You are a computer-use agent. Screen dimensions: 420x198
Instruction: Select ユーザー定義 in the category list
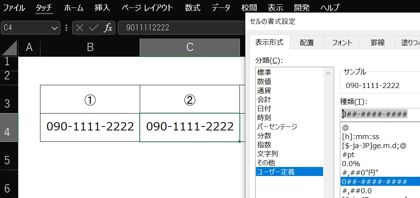pyautogui.click(x=290, y=171)
